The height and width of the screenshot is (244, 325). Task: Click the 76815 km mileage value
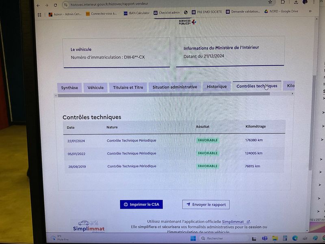tap(252, 166)
